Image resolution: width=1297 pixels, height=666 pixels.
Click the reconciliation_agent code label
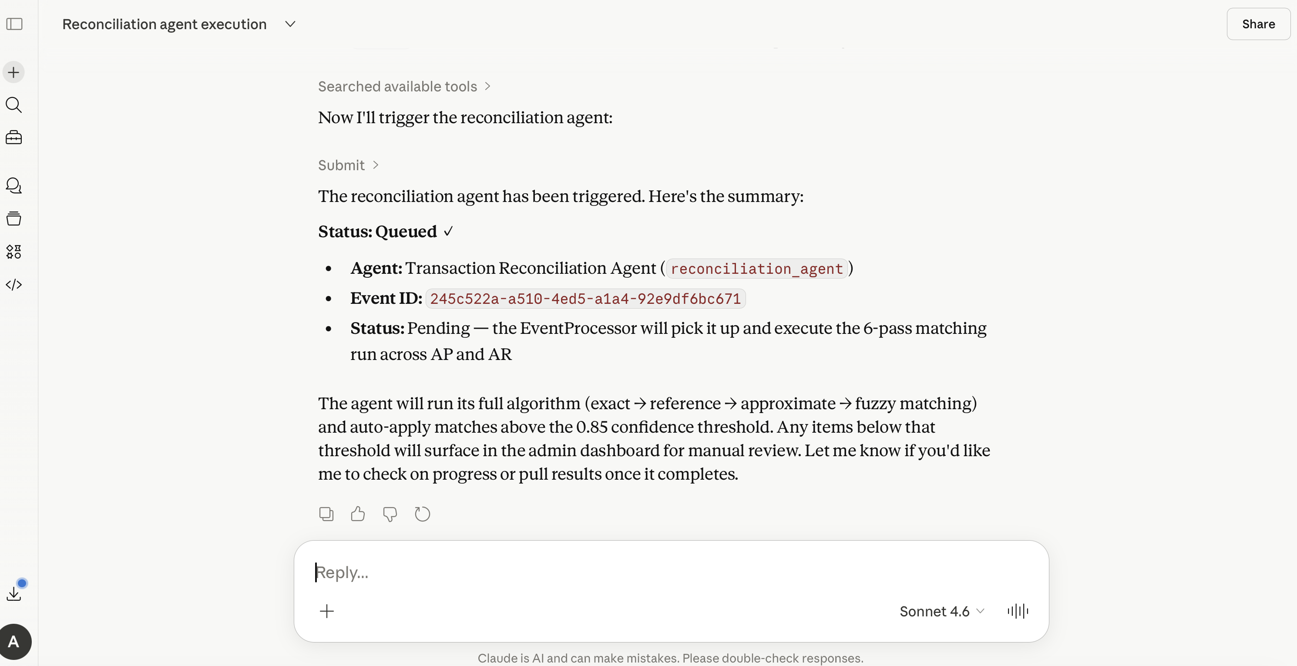coord(757,269)
